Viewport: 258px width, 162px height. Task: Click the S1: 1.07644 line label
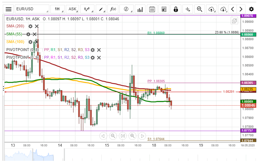156,139
